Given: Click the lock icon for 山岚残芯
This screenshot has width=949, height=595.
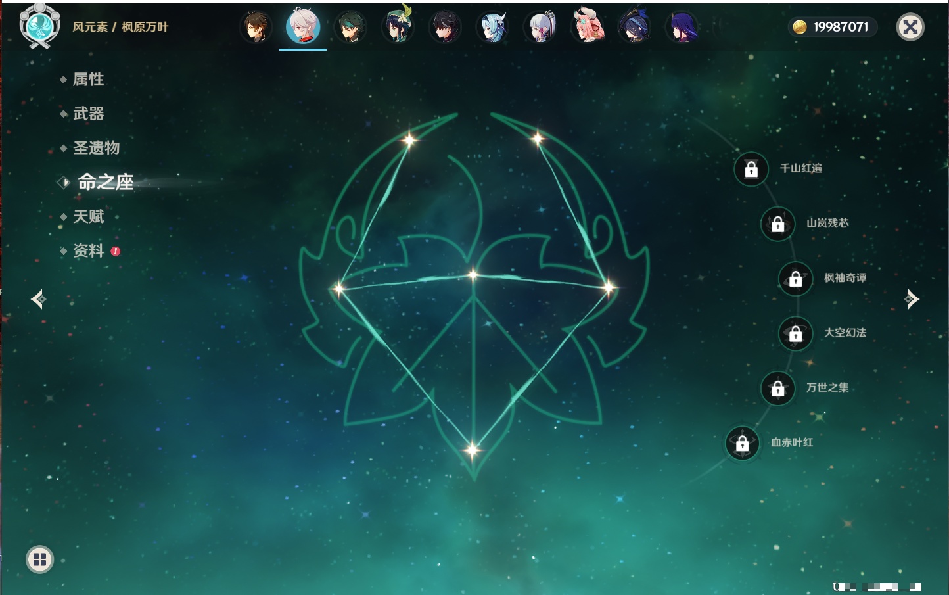Looking at the screenshot, I should click(778, 224).
